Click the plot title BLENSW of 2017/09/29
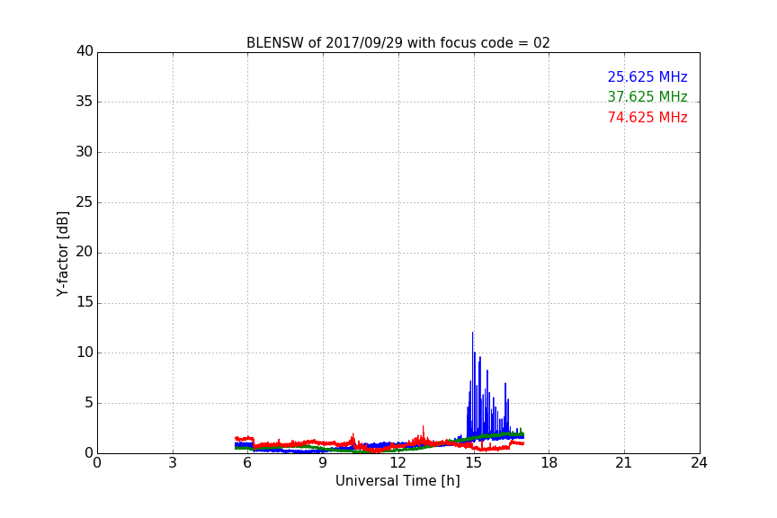Viewport: 777px width, 518px height. point(397,43)
